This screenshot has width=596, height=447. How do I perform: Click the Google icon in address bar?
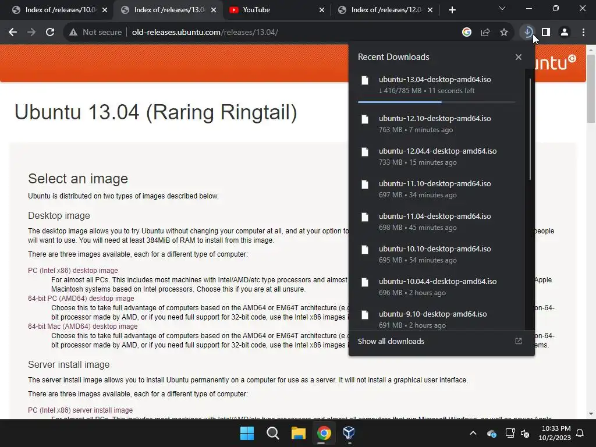[467, 33]
